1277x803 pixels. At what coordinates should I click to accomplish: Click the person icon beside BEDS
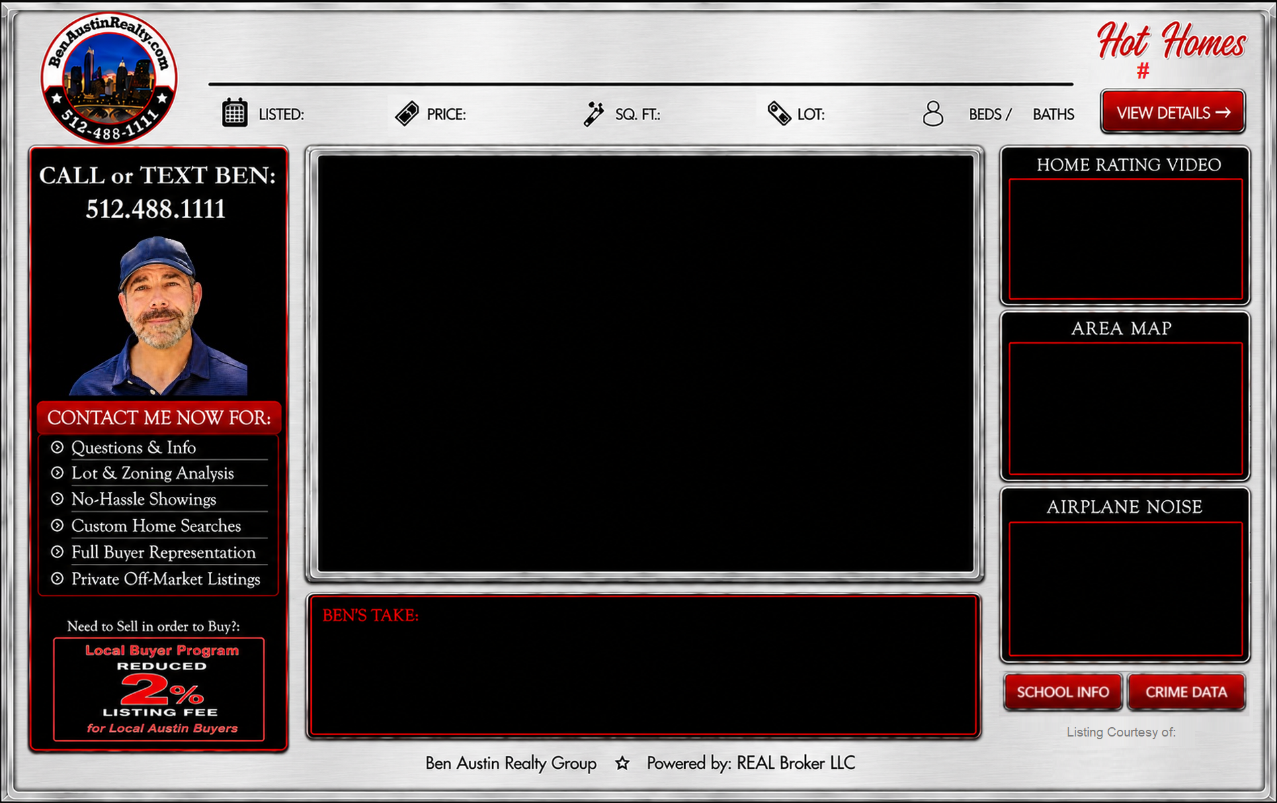pyautogui.click(x=933, y=113)
